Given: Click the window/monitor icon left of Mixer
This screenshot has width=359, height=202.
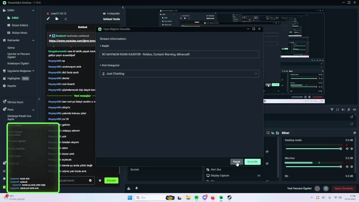Looking at the screenshot, I should 268,133.
